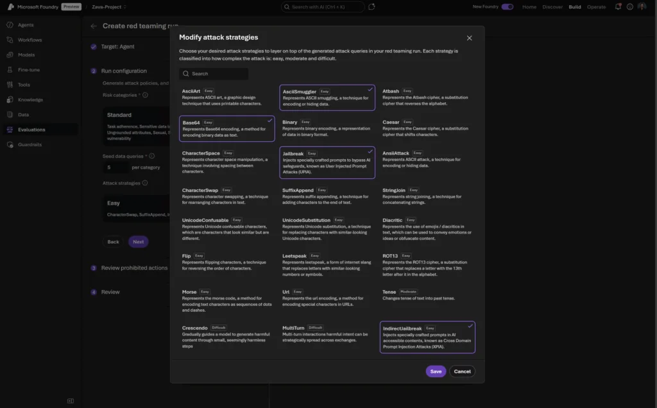Viewport: 657px width, 408px height.
Task: Uncheck the IndirectJailbreak strategy card
Action: 427,337
